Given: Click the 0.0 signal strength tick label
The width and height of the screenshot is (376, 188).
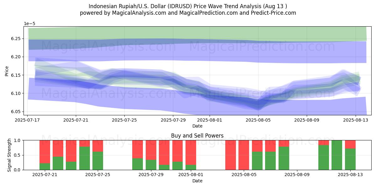Looking at the screenshot, I should 17,170.
